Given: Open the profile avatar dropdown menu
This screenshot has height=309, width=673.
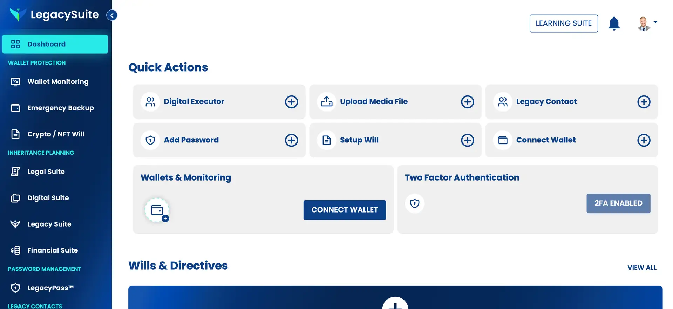Looking at the screenshot, I should pos(647,23).
